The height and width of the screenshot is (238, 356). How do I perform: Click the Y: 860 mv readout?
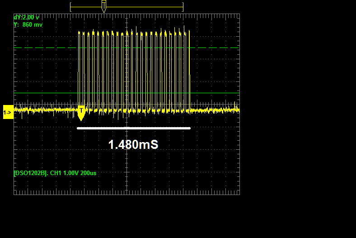point(28,25)
